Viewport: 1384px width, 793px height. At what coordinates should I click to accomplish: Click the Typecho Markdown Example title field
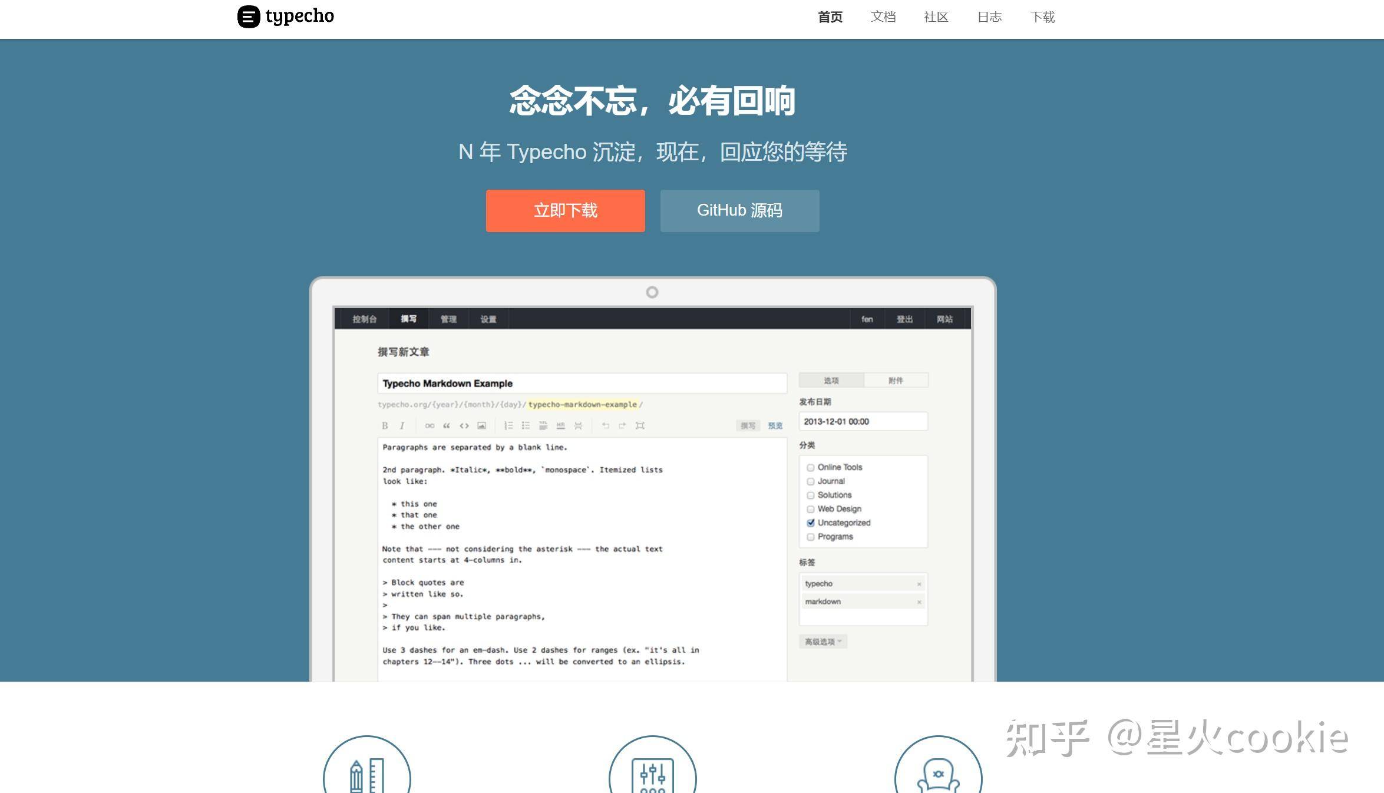pyautogui.click(x=582, y=384)
